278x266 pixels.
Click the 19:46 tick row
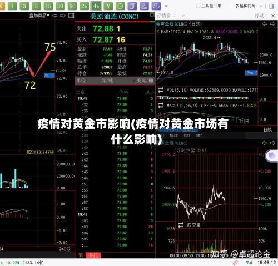pyautogui.click(x=115, y=214)
